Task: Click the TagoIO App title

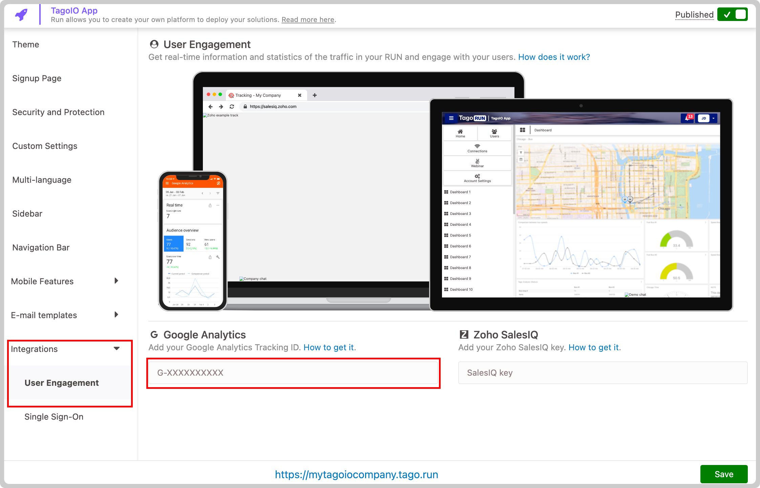Action: click(74, 10)
